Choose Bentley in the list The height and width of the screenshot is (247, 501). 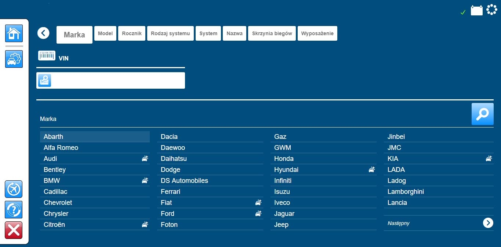tap(95, 170)
